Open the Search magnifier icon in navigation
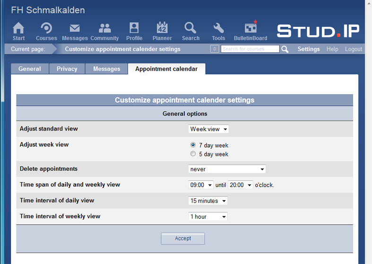372x264 pixels. coord(190,28)
